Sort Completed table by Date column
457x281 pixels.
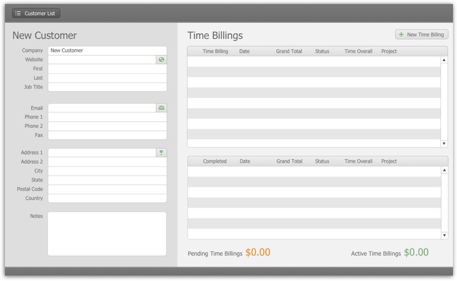[x=244, y=161]
